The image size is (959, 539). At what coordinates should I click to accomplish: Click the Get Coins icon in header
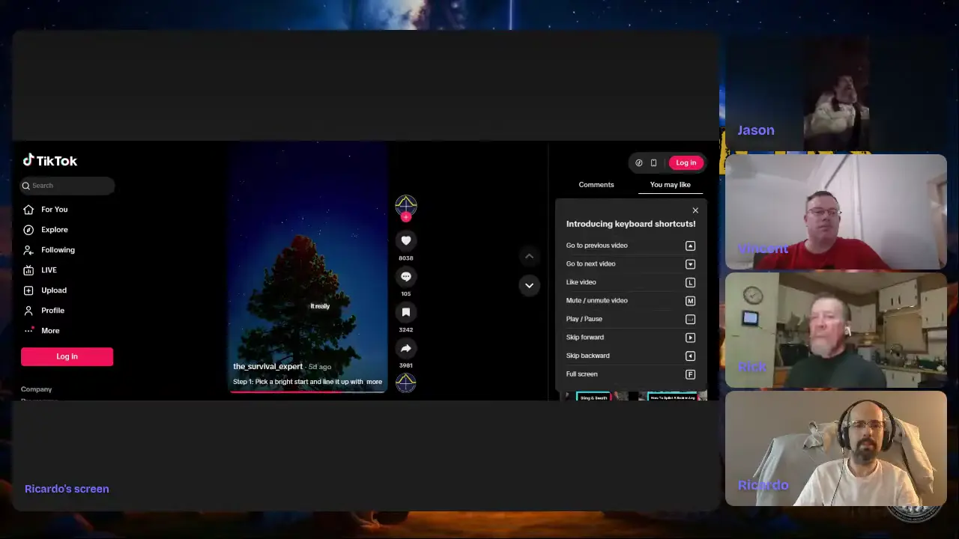point(639,162)
